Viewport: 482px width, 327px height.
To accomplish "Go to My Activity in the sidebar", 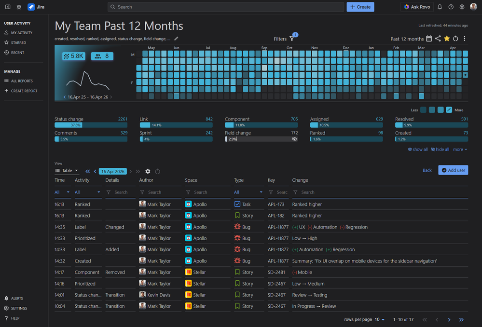I will [x=23, y=32].
